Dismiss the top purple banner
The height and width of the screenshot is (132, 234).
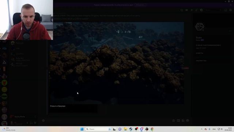tap(231, 5)
